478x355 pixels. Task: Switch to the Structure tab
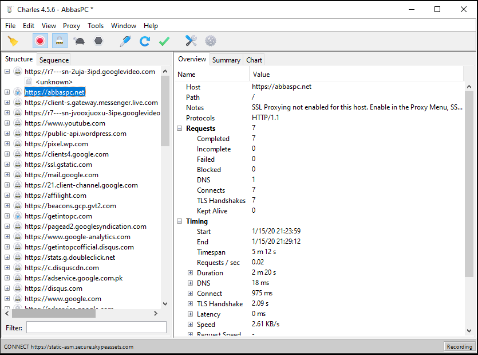[19, 59]
